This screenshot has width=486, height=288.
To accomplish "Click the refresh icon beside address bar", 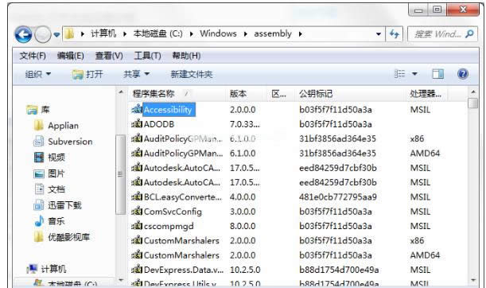I will click(395, 33).
